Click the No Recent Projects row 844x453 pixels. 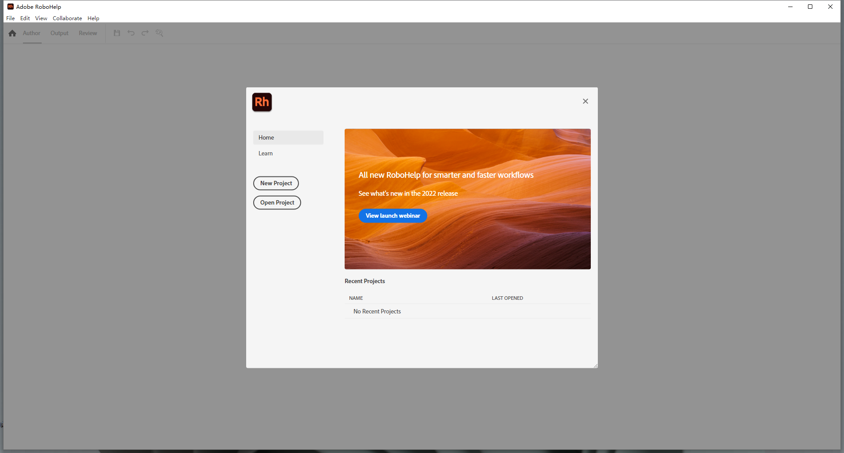468,311
